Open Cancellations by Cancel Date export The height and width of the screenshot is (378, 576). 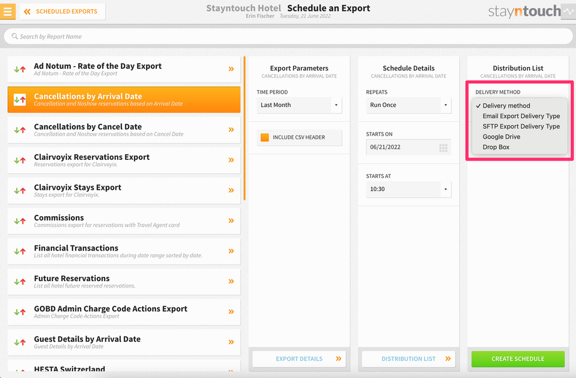click(124, 130)
